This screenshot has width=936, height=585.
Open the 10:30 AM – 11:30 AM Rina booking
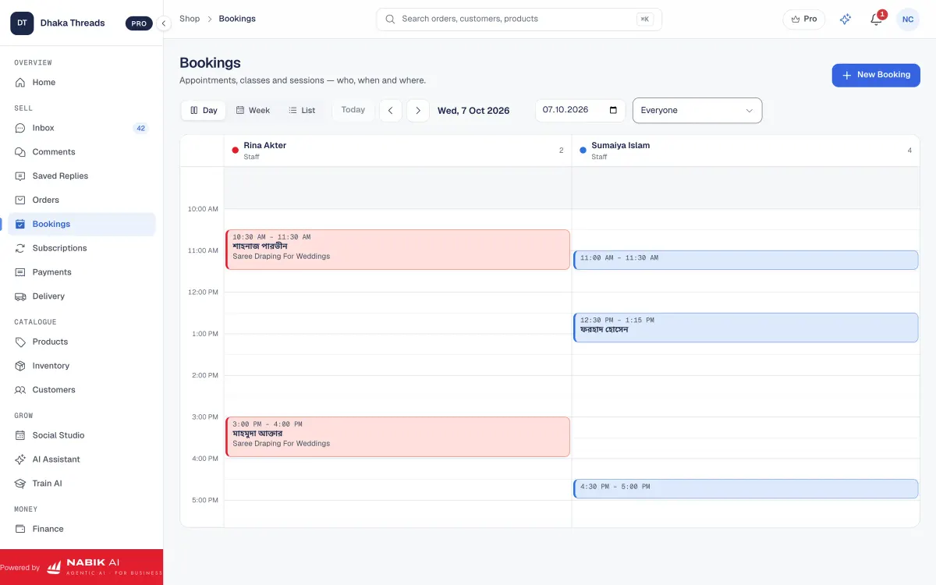(x=398, y=250)
